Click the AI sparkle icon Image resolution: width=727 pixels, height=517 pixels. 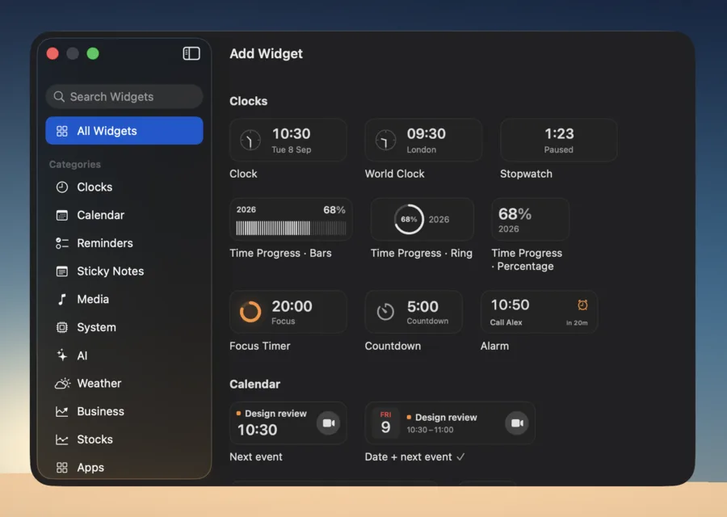point(61,355)
